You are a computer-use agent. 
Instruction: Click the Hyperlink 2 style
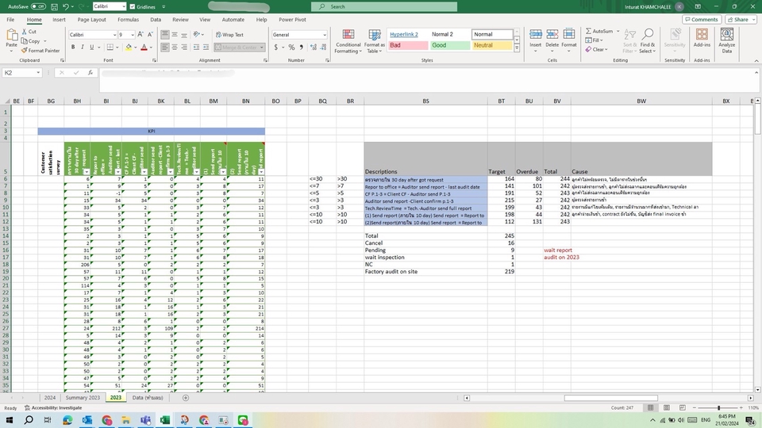[x=404, y=34]
